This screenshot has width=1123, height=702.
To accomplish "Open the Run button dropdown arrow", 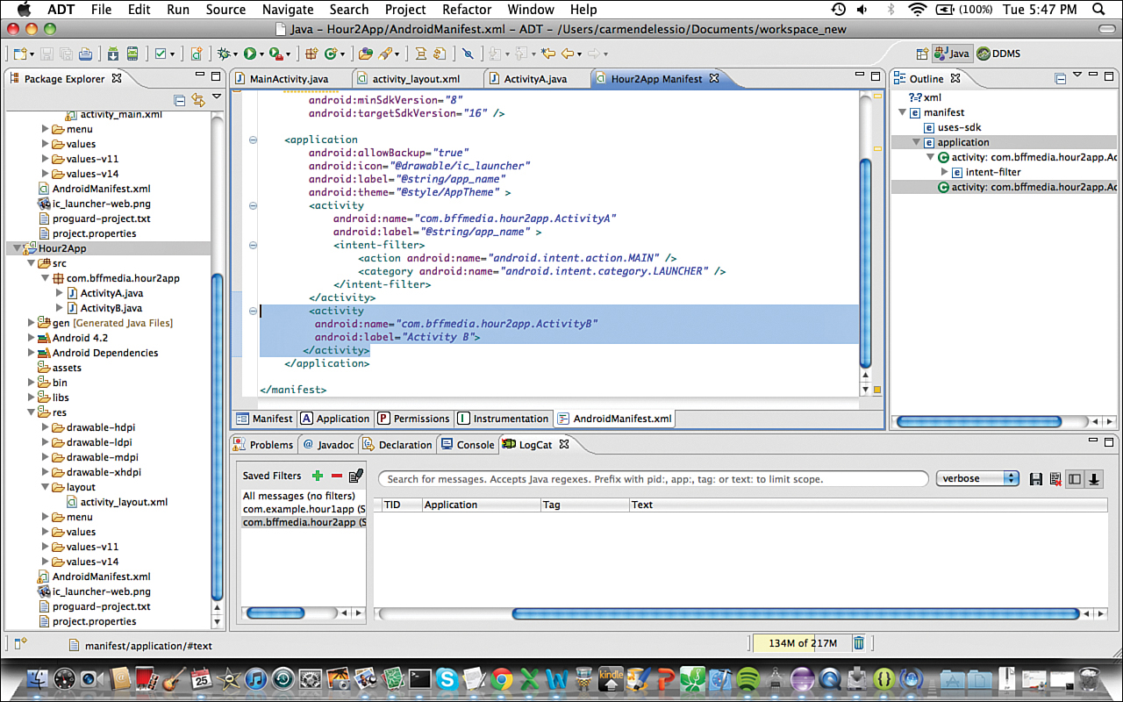I will pyautogui.click(x=261, y=54).
